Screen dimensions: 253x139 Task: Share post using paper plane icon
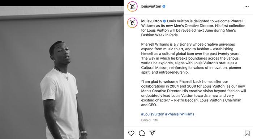(x=152, y=133)
